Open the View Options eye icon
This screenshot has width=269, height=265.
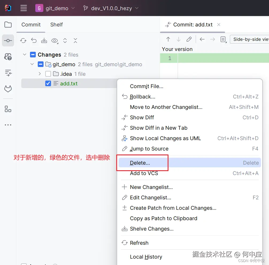pyautogui.click(x=55, y=41)
